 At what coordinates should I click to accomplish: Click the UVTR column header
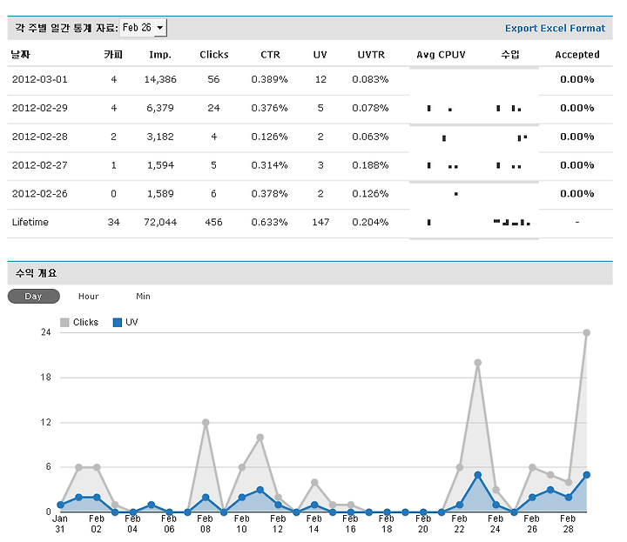(371, 55)
